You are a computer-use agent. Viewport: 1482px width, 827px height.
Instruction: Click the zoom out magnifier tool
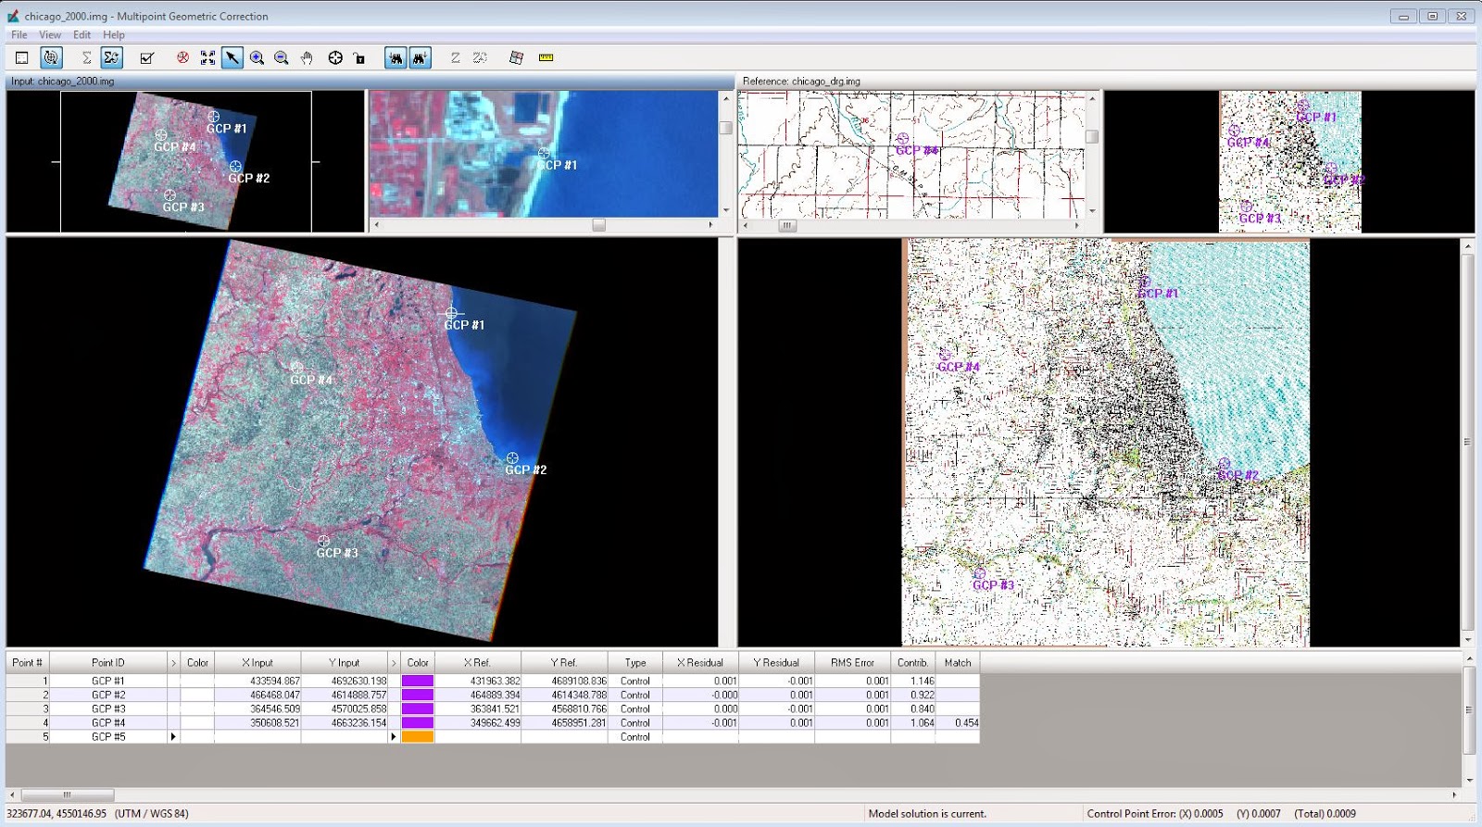click(x=282, y=57)
